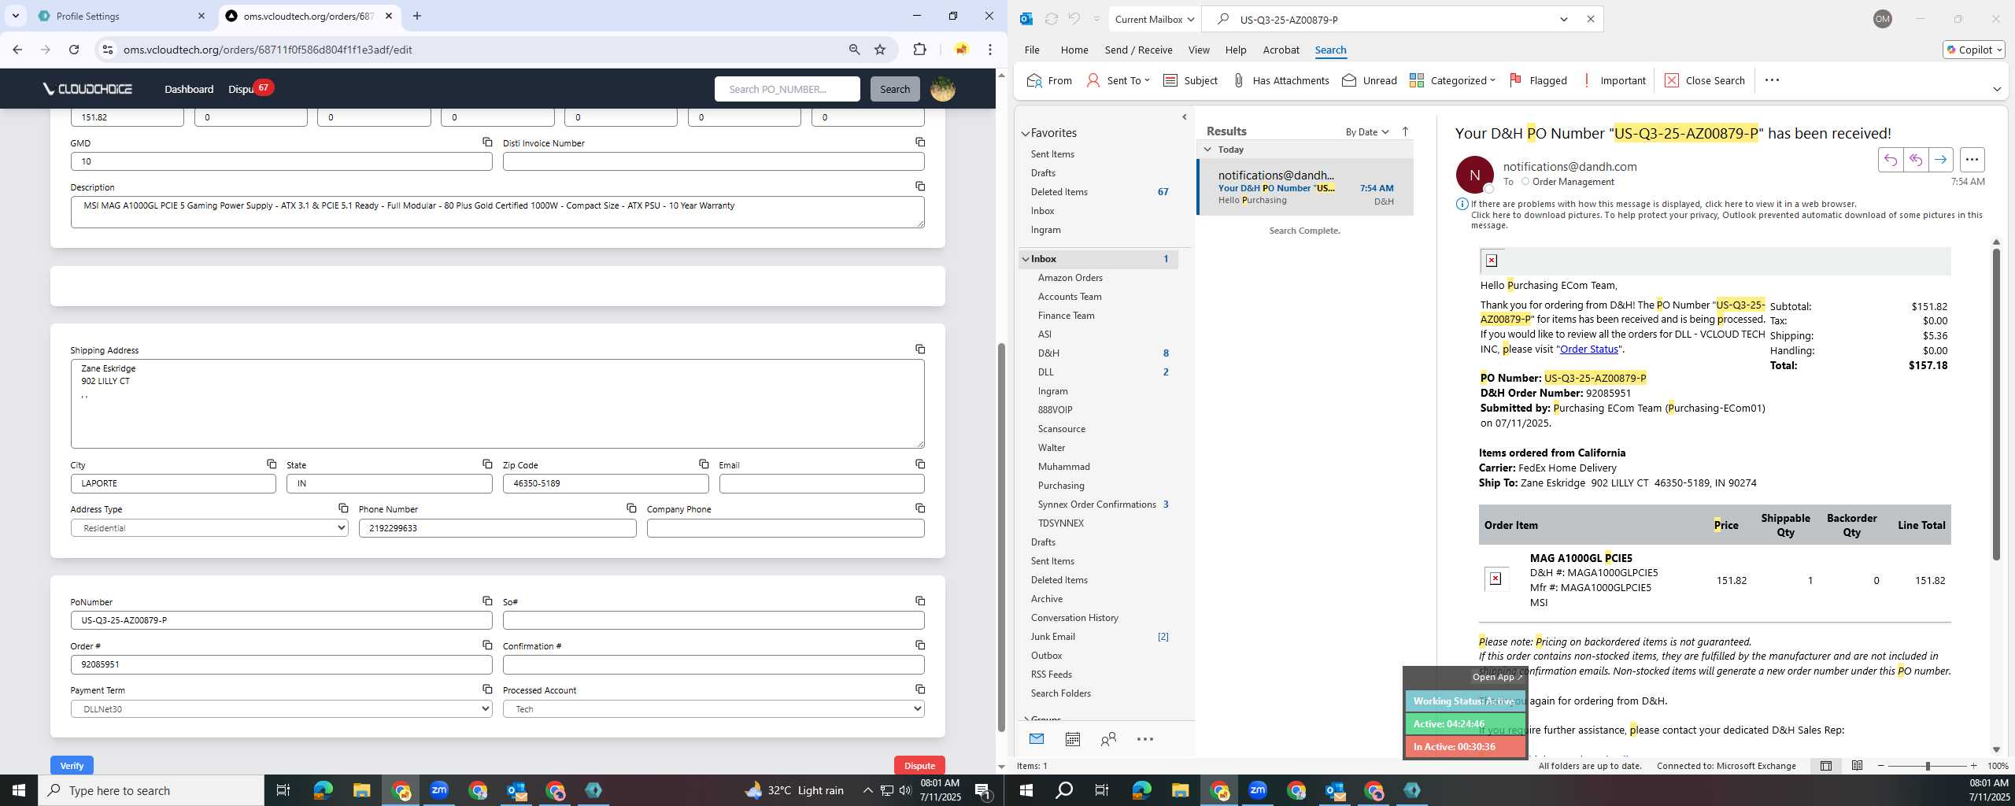Copy the Zip Code field value

(x=704, y=464)
